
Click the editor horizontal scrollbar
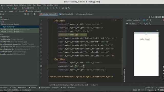tap(67, 83)
